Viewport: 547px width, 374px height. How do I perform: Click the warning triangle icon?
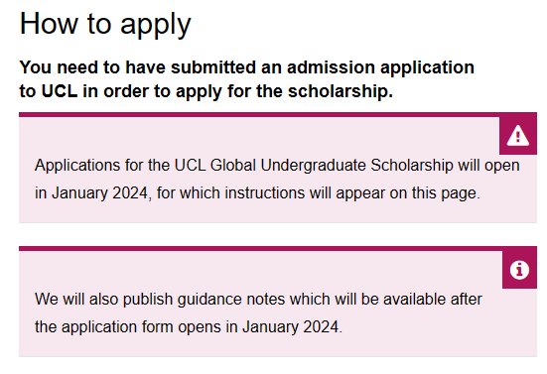[517, 135]
